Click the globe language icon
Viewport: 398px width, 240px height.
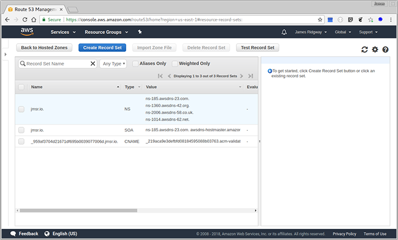[47, 234]
